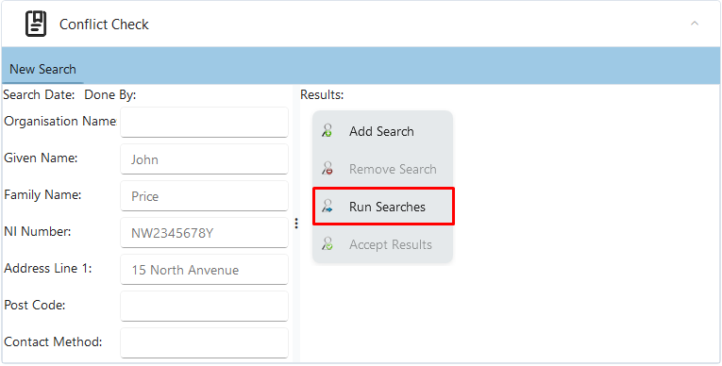Viewport: 722px width, 366px height.
Task: Collapse the Conflict Check panel chevron
Action: [x=695, y=24]
